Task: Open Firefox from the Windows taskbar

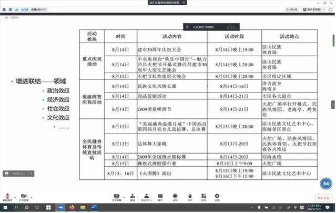Action: coord(71,207)
